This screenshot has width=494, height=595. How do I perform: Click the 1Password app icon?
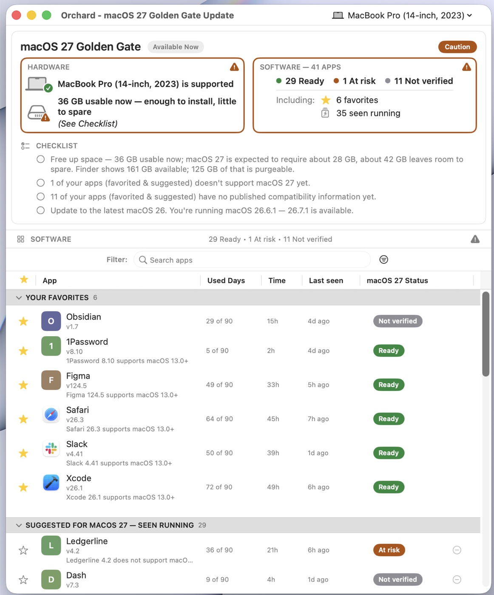(x=51, y=346)
